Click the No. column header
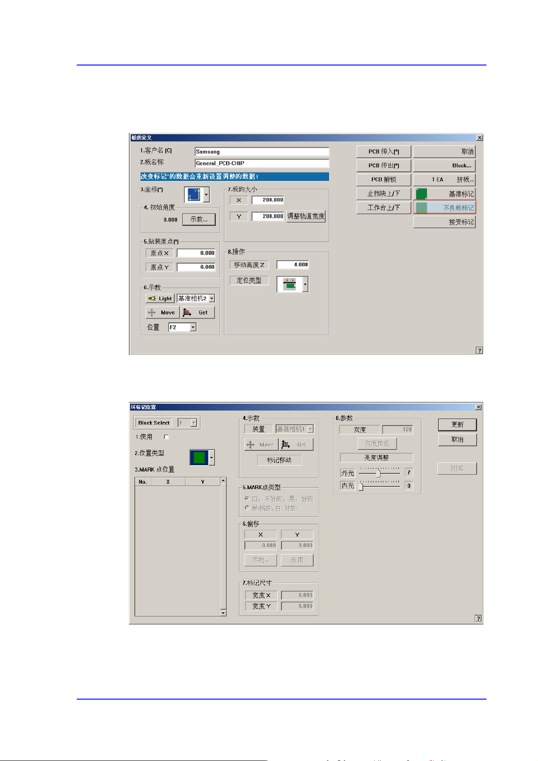The width and height of the screenshot is (538, 761). (143, 482)
